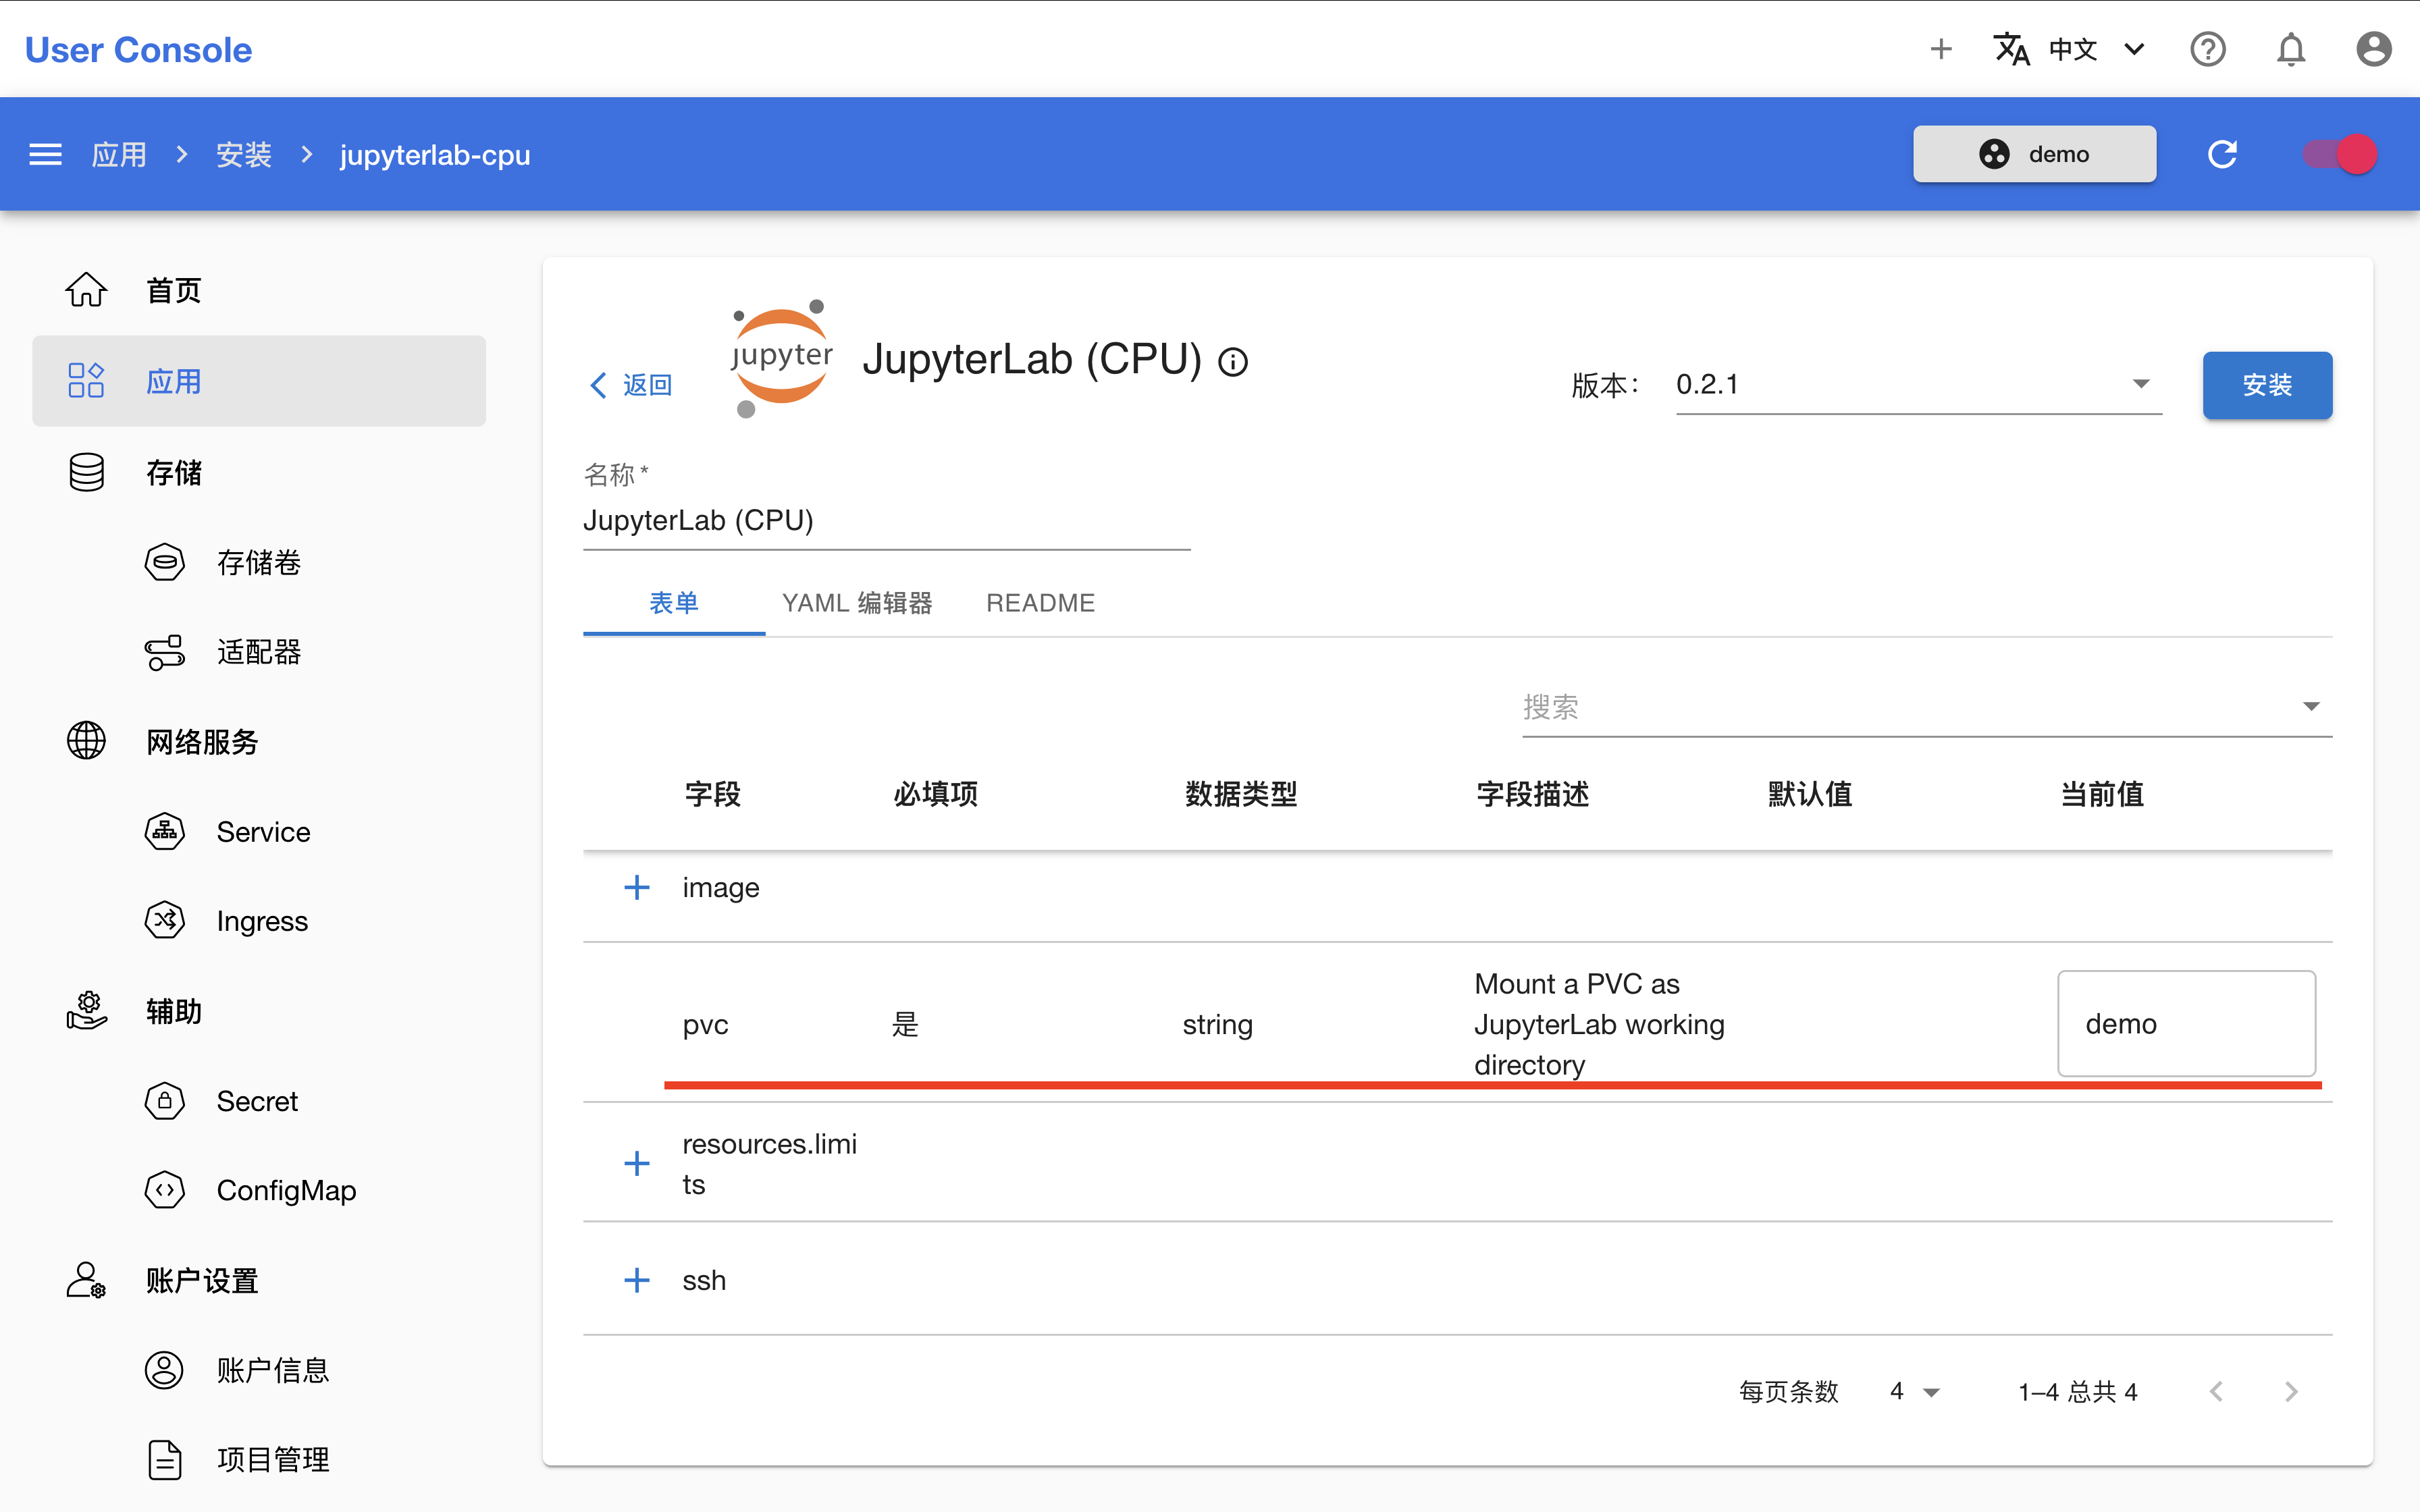Open the help question mark icon
This screenshot has height=1512, width=2420.
[2207, 49]
